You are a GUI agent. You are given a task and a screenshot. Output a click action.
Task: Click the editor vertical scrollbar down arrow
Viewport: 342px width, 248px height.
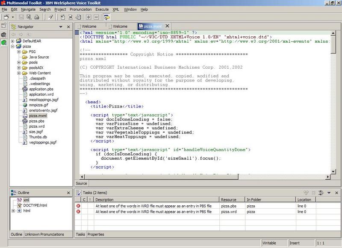pyautogui.click(x=333, y=172)
